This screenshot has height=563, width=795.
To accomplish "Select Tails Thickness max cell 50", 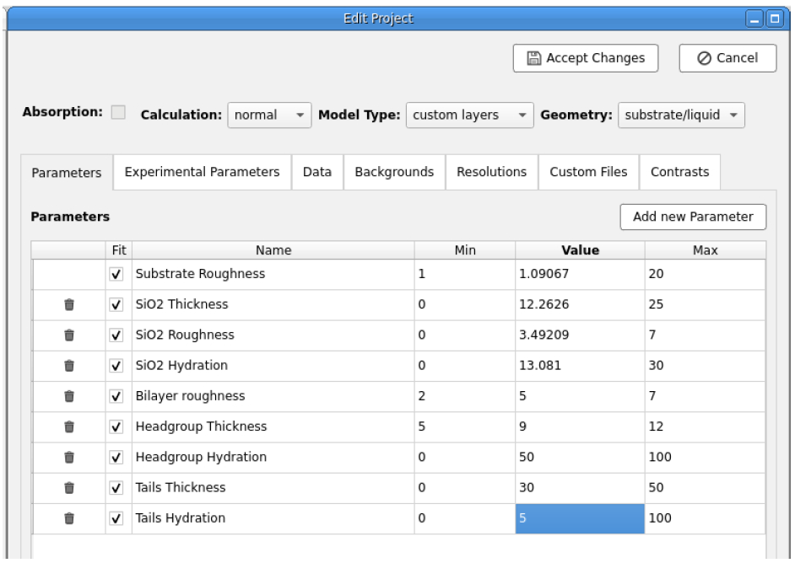I will pos(706,488).
